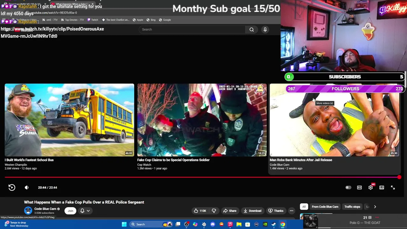Open the Windows Start menu
The height and width of the screenshot is (229, 407).
pyautogui.click(x=124, y=224)
